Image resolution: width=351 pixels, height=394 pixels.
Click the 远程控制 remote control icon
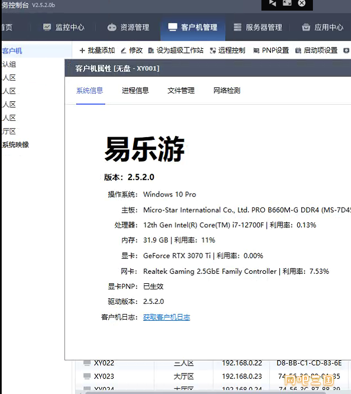tap(213, 50)
